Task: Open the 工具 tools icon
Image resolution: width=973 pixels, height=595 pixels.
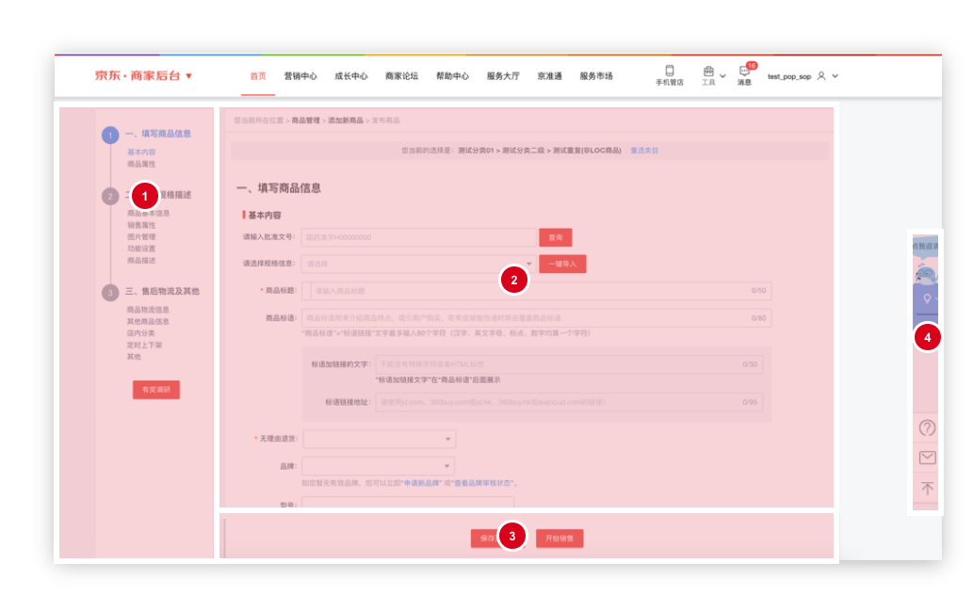Action: coord(707,71)
